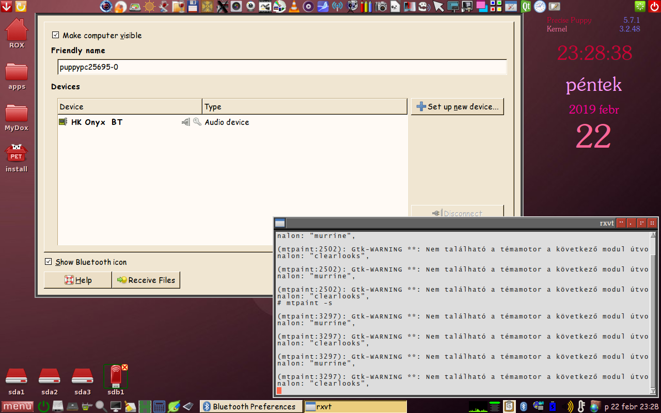
Task: Click the green power icon on taskbar
Action: (x=43, y=407)
